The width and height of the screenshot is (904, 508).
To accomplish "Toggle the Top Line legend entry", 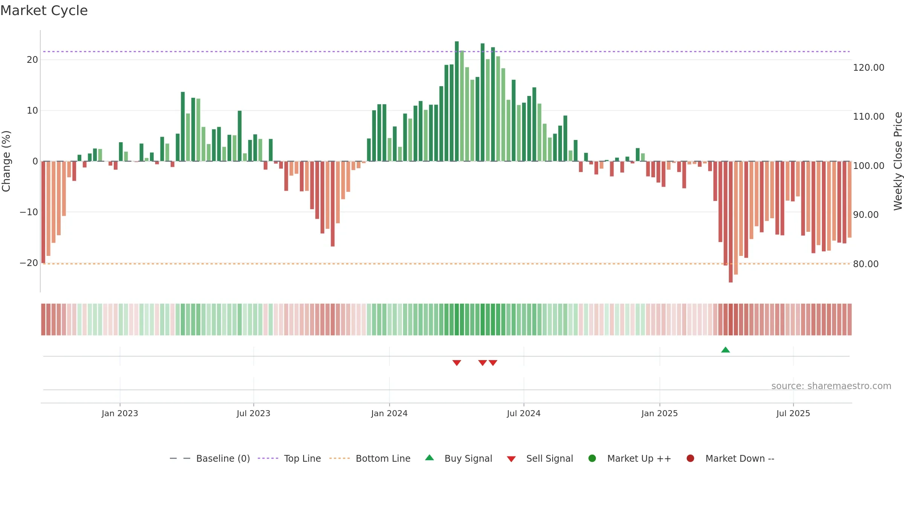I will point(289,458).
